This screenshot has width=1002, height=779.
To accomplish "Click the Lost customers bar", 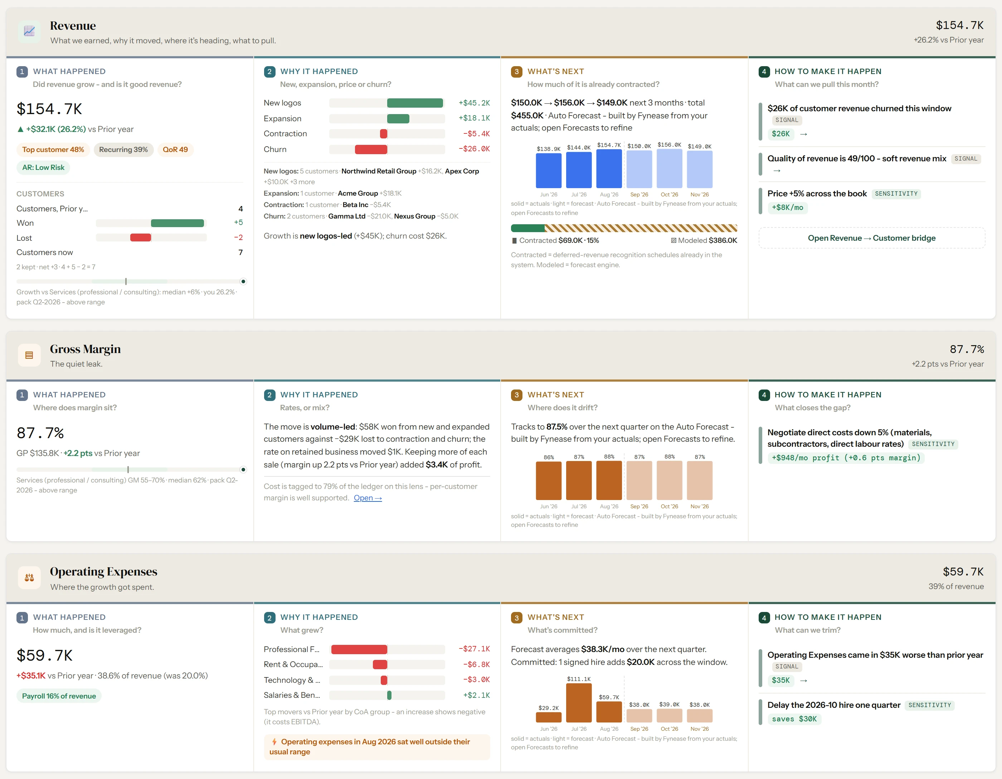I will click(x=140, y=237).
